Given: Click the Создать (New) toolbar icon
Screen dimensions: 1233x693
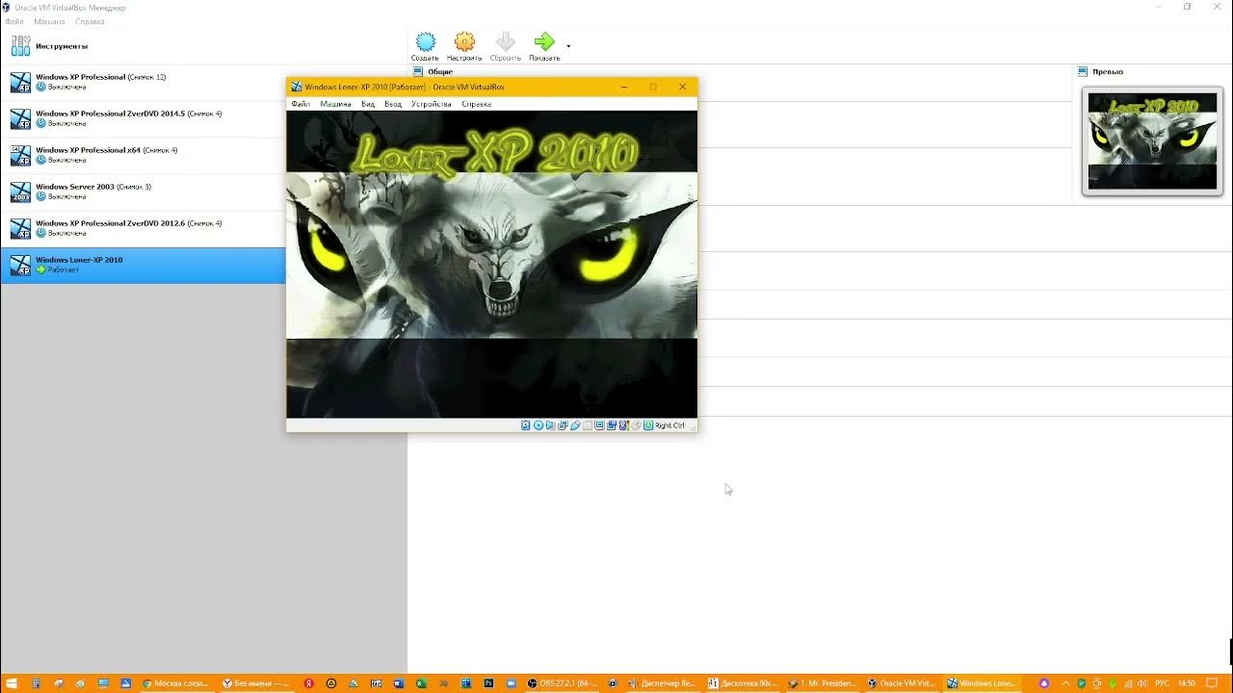Looking at the screenshot, I should pyautogui.click(x=425, y=41).
